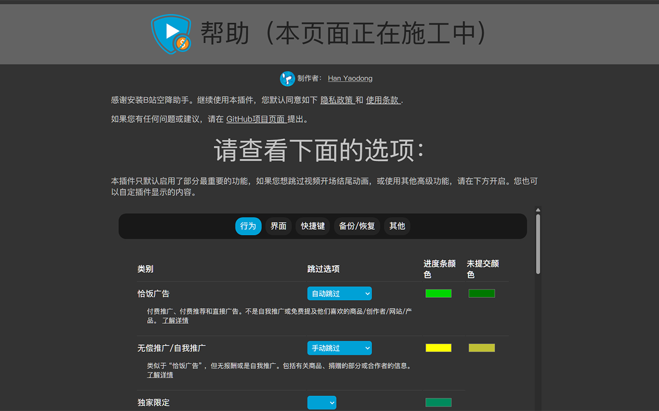Switch to the 快捷键 tab
This screenshot has height=411, width=659.
pos(313,226)
